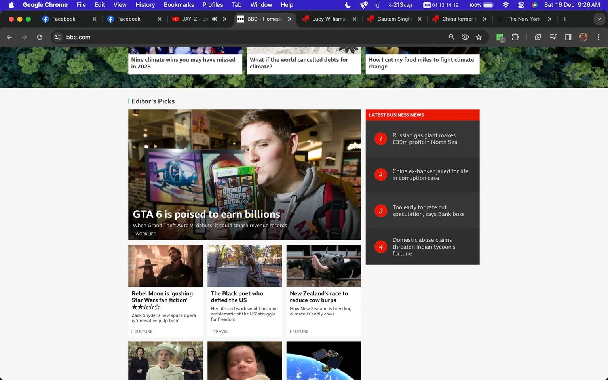Open the user profile avatar menu
Viewport: 608px width, 380px height.
[x=583, y=37]
